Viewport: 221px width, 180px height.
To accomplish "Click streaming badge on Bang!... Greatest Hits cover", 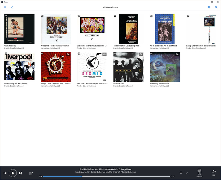I will [68, 54].
